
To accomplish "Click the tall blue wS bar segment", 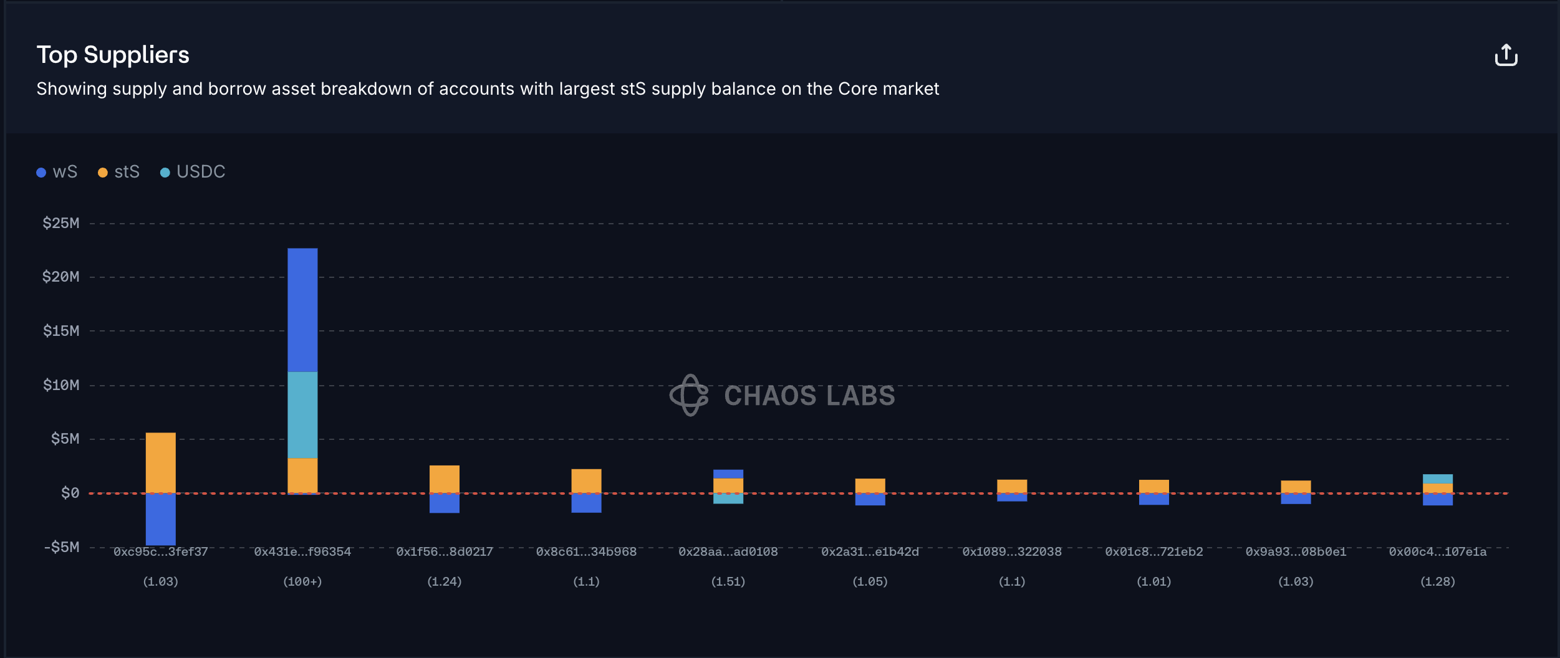I will (302, 310).
